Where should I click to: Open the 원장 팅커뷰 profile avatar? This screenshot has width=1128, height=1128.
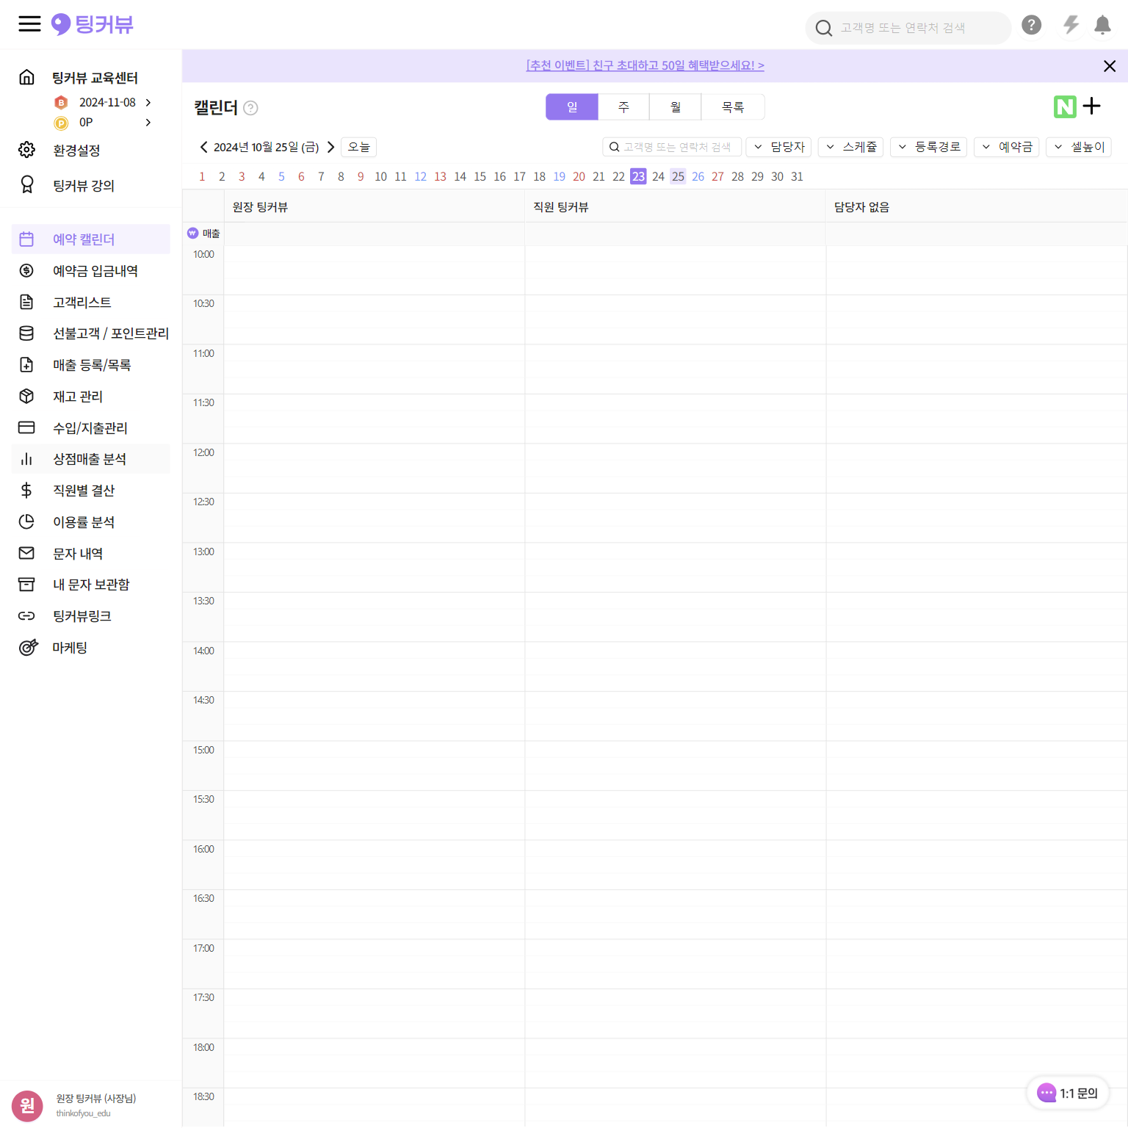click(x=27, y=1106)
